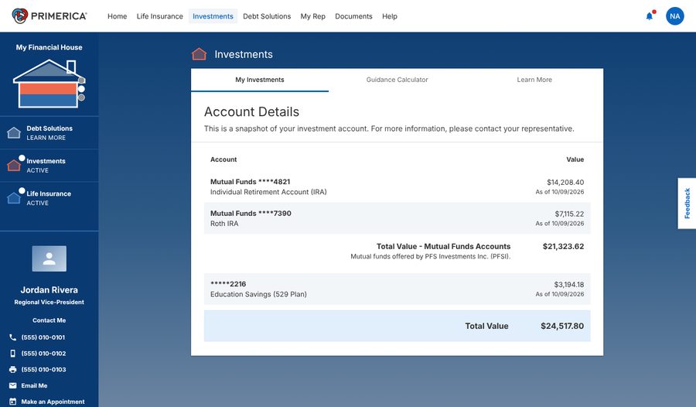This screenshot has width=696, height=407.
Task: Open Documents in top navigation
Action: point(353,16)
